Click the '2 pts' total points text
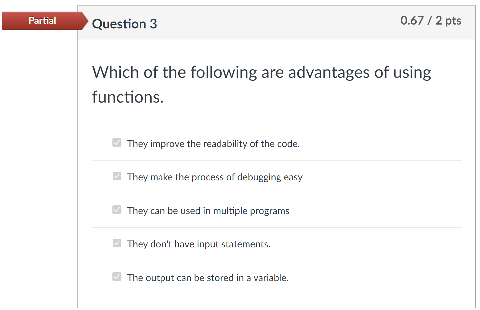480x310 pixels. (448, 21)
